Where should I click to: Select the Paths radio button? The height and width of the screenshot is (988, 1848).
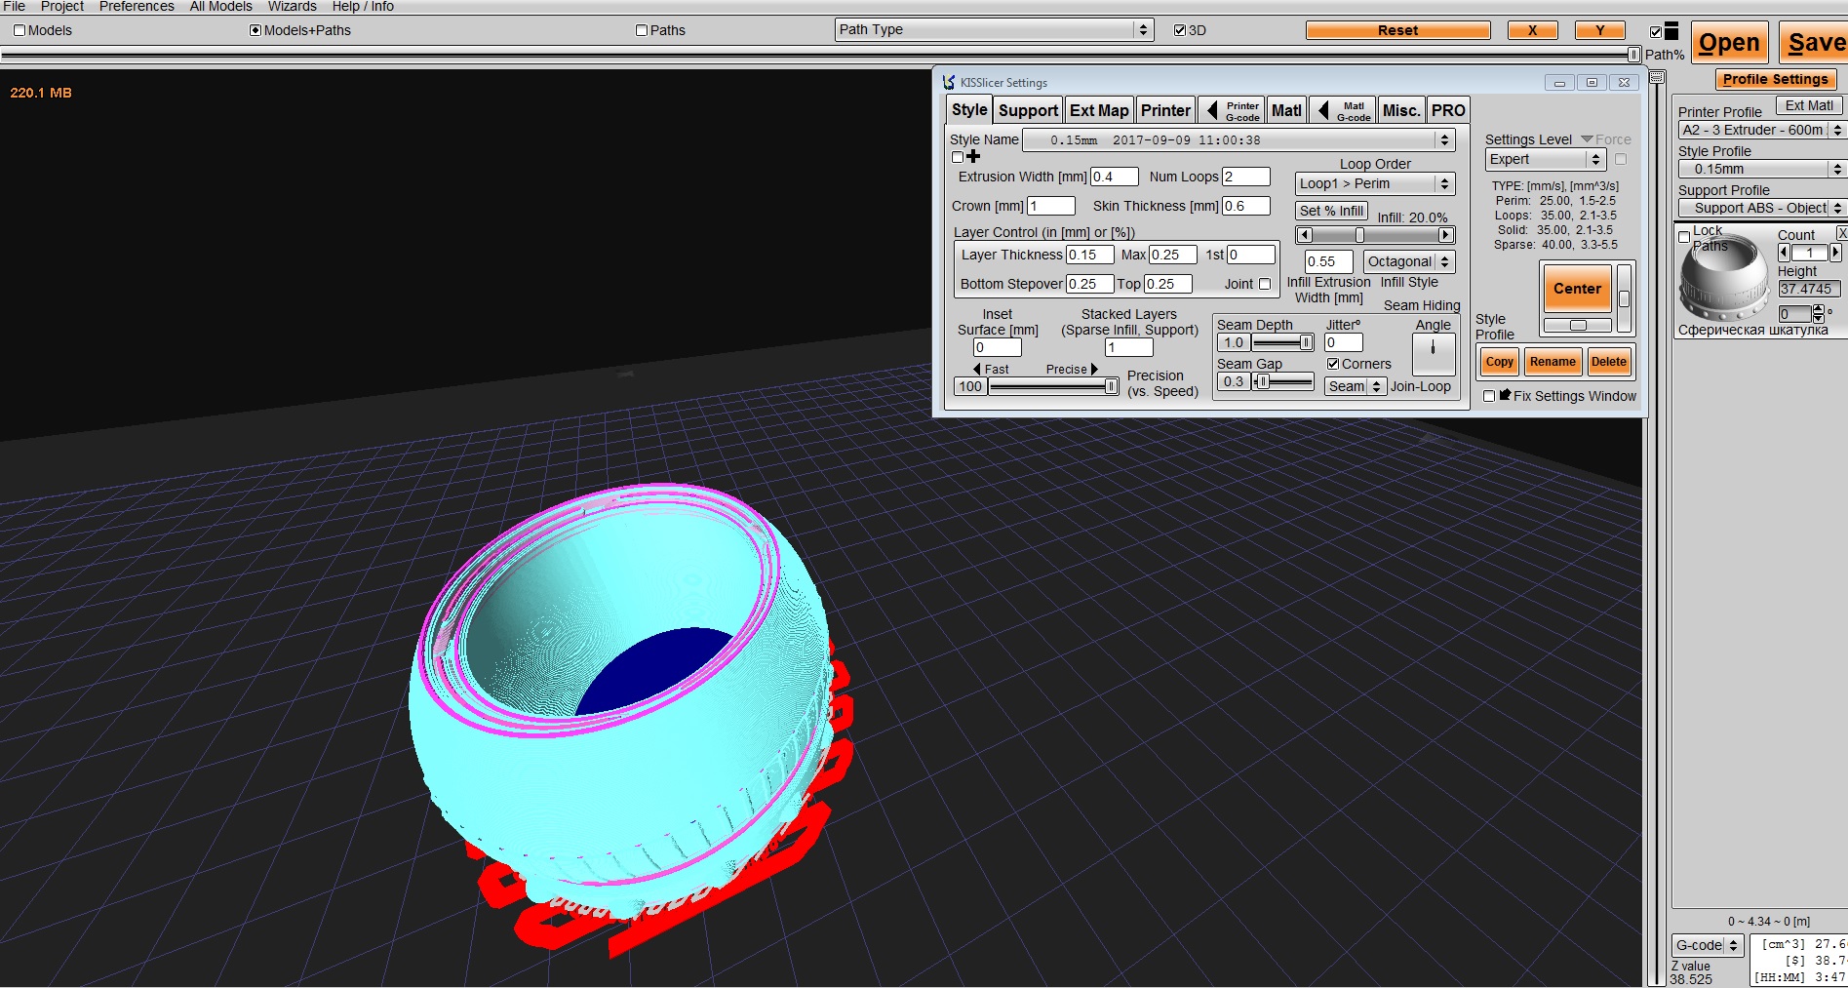[642, 30]
